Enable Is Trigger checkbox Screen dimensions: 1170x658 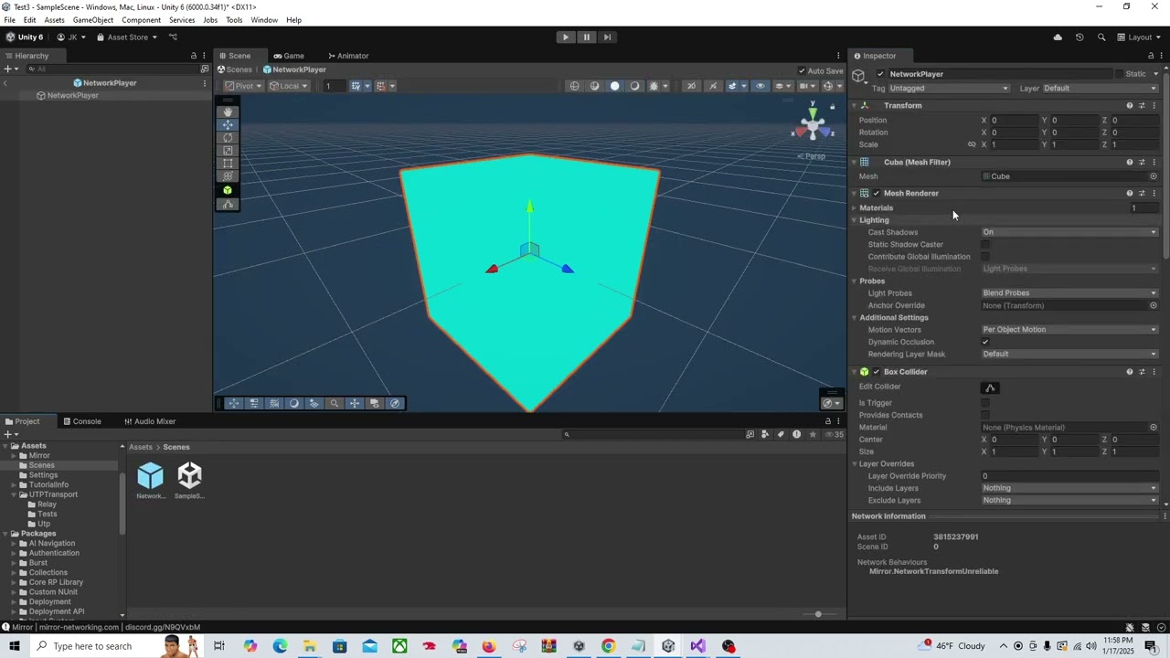tap(985, 403)
